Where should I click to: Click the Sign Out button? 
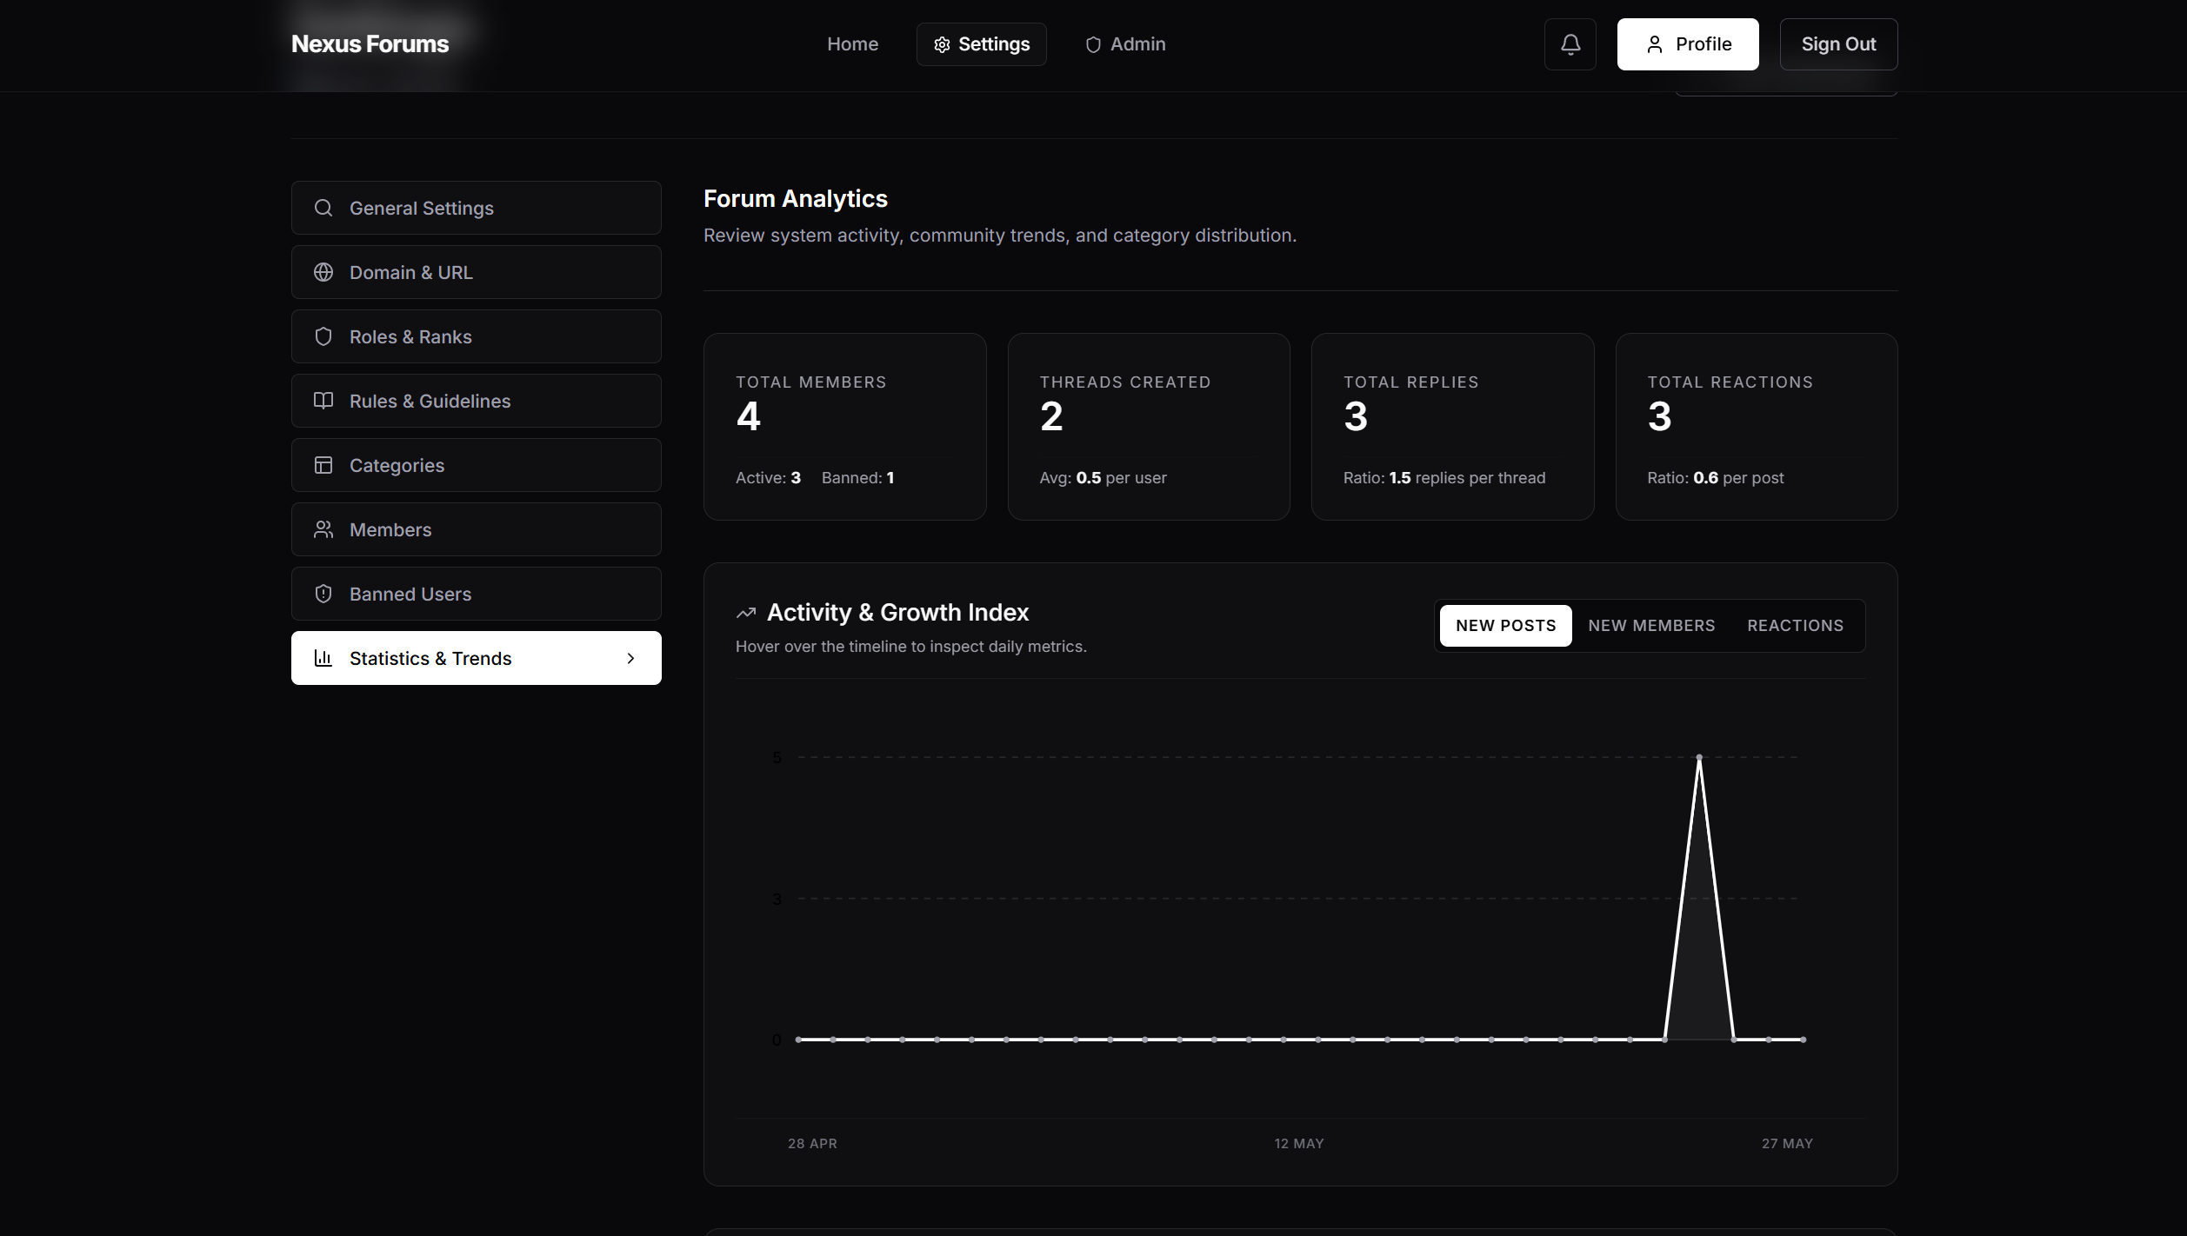point(1838,44)
